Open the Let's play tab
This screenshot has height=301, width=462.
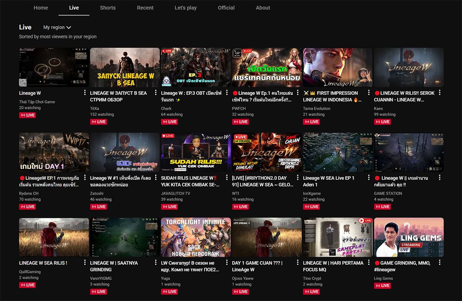pyautogui.click(x=186, y=8)
